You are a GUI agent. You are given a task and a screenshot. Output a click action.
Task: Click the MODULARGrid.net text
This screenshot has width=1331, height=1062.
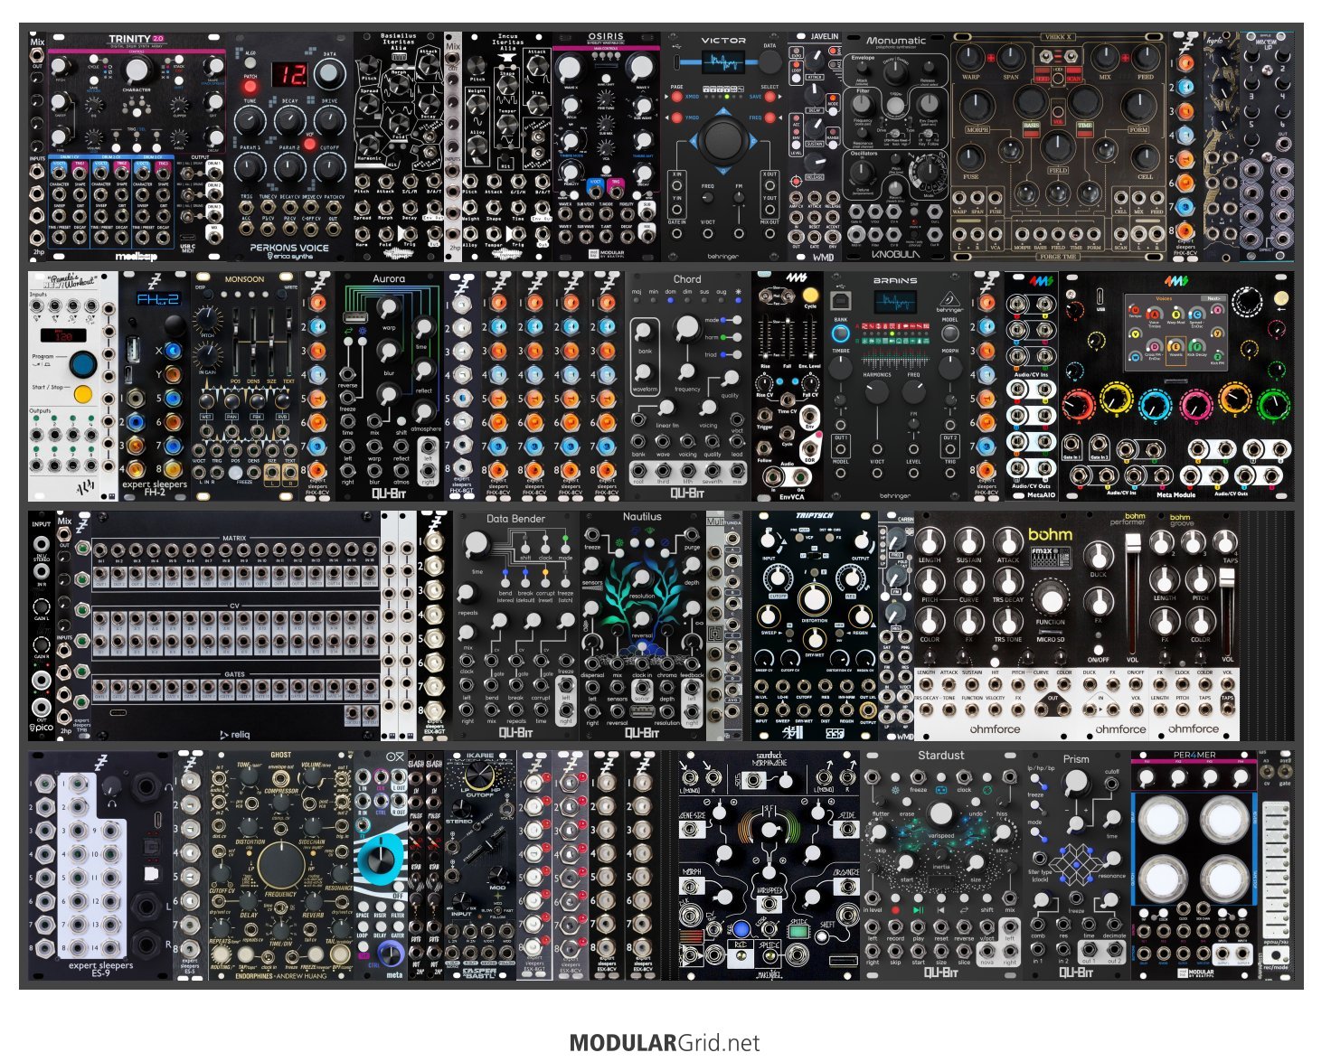tap(665, 1043)
